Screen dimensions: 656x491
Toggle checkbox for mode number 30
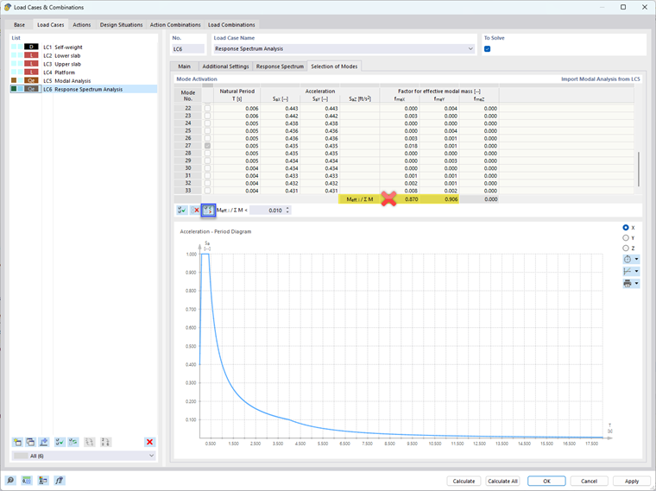click(x=207, y=168)
